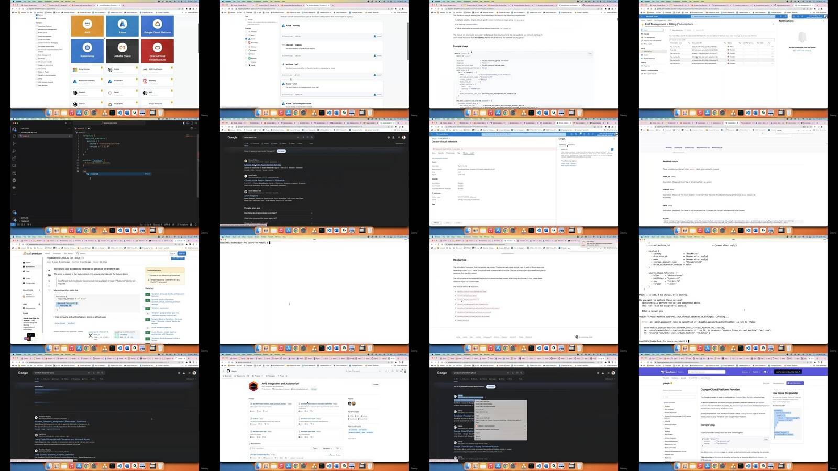Select the Explorer icon in VS Code activity bar
Viewport: 838px width, 471px height.
14,129
